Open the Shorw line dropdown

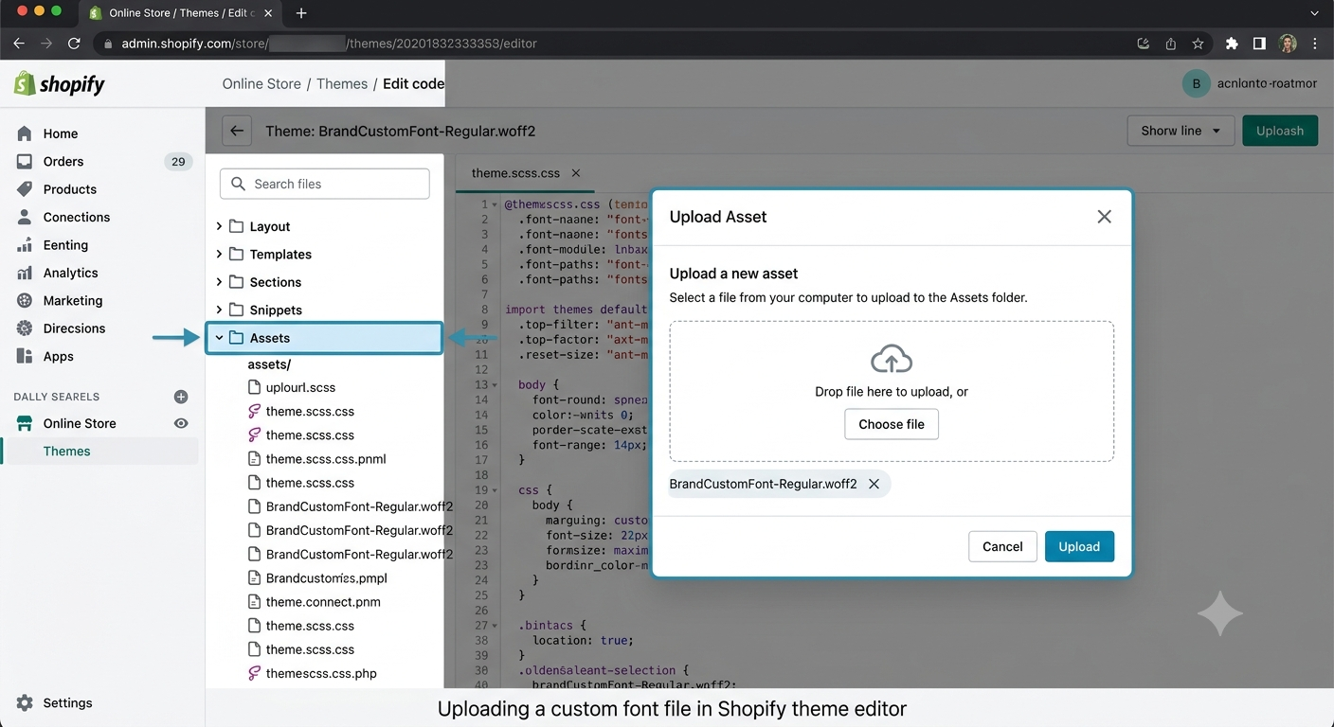pos(1181,131)
